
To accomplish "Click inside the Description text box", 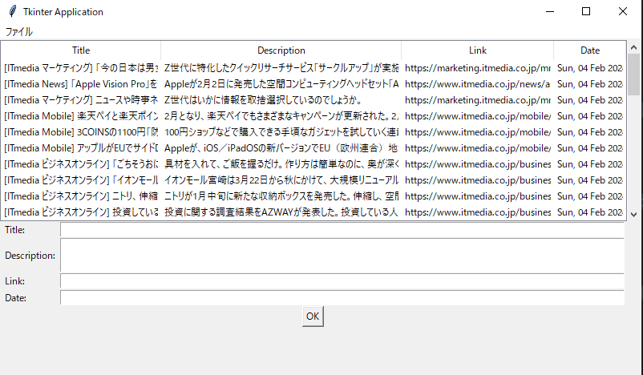I will 342,256.
